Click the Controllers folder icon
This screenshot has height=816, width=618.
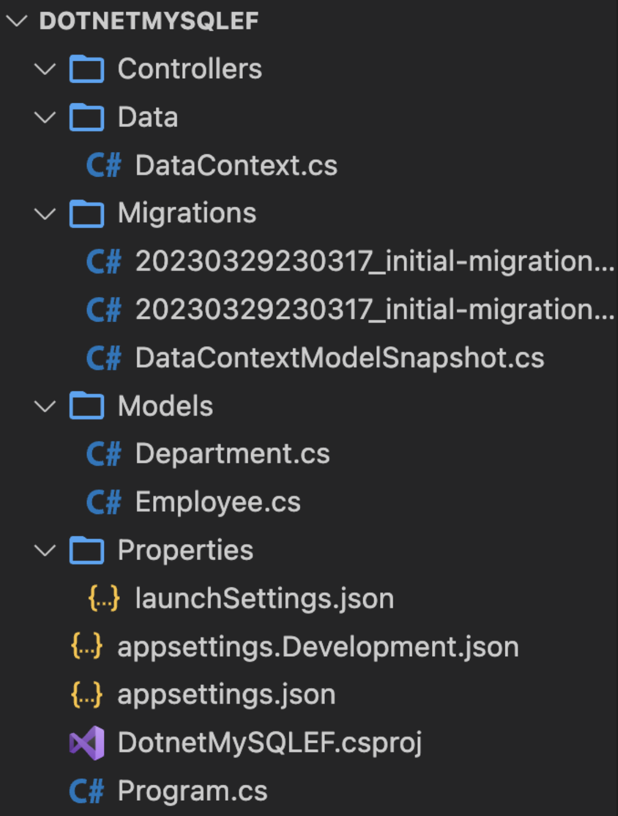click(x=86, y=69)
